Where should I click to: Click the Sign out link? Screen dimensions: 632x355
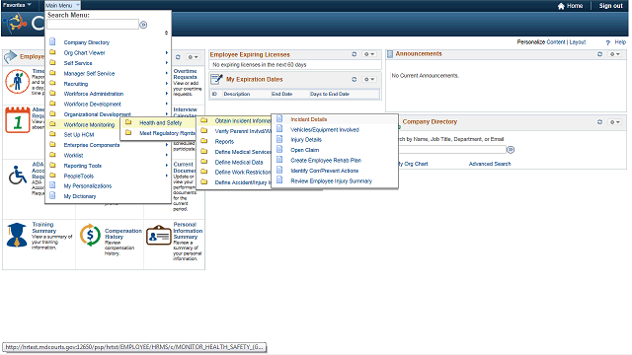pos(610,6)
